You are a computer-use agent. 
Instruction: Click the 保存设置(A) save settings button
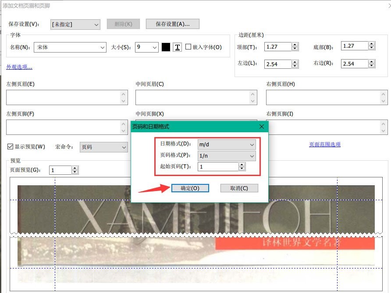(173, 24)
